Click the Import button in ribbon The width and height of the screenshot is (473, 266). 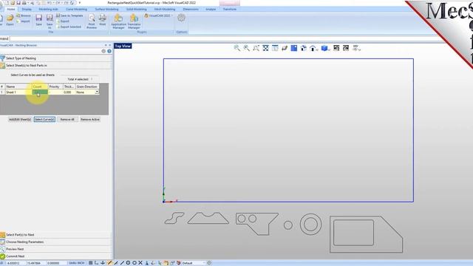[x=23, y=21]
